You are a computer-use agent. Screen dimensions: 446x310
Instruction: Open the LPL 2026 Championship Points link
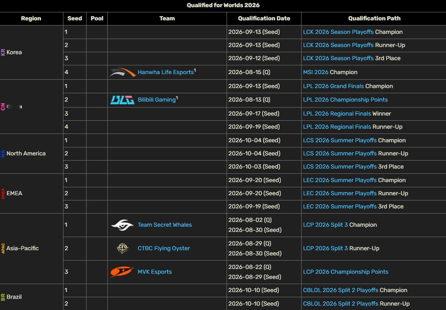coord(345,100)
